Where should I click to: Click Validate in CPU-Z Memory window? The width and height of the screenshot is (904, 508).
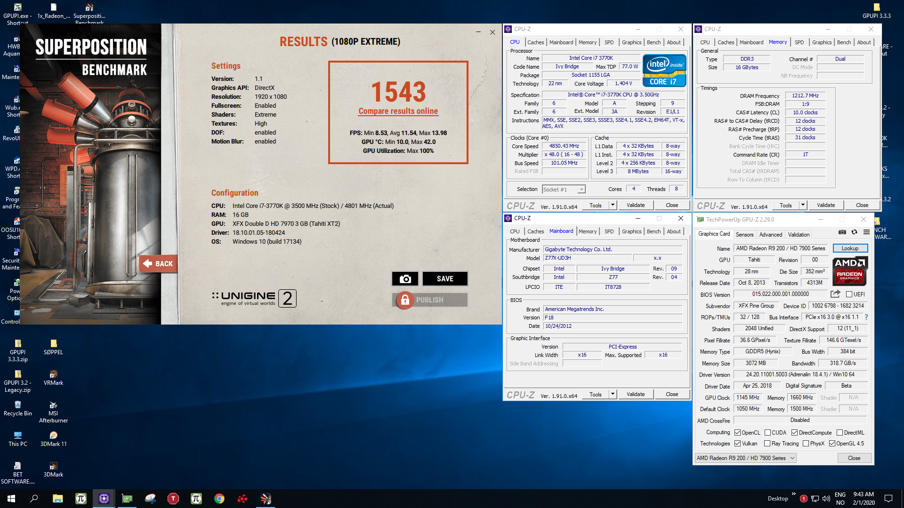coord(826,205)
